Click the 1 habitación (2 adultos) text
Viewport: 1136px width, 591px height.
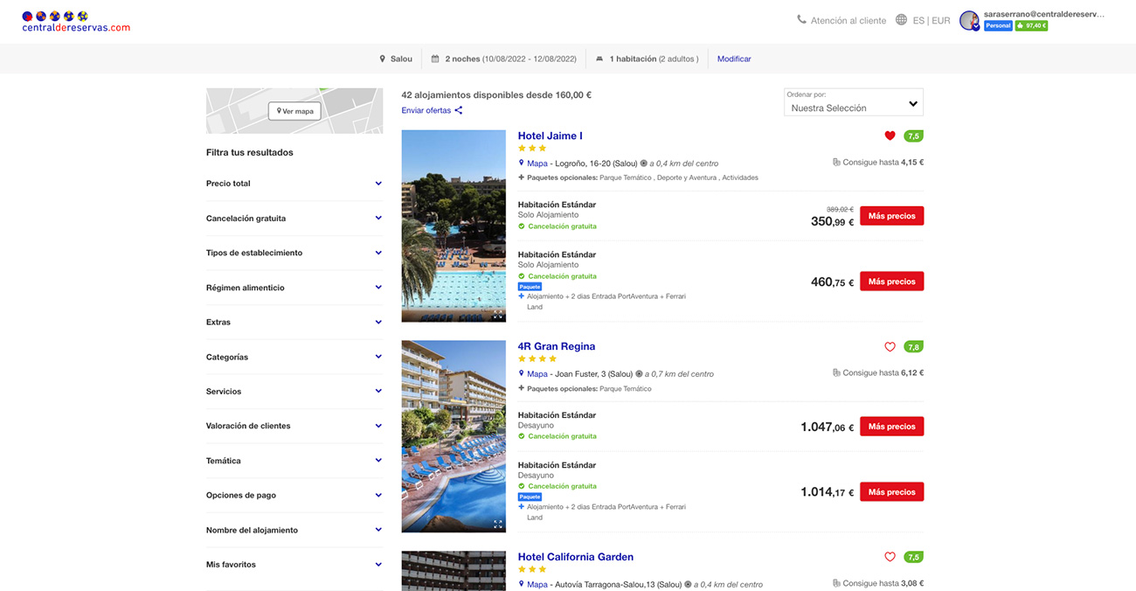pos(654,59)
